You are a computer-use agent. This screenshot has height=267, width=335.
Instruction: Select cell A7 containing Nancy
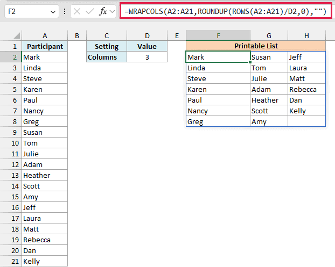tap(45, 111)
